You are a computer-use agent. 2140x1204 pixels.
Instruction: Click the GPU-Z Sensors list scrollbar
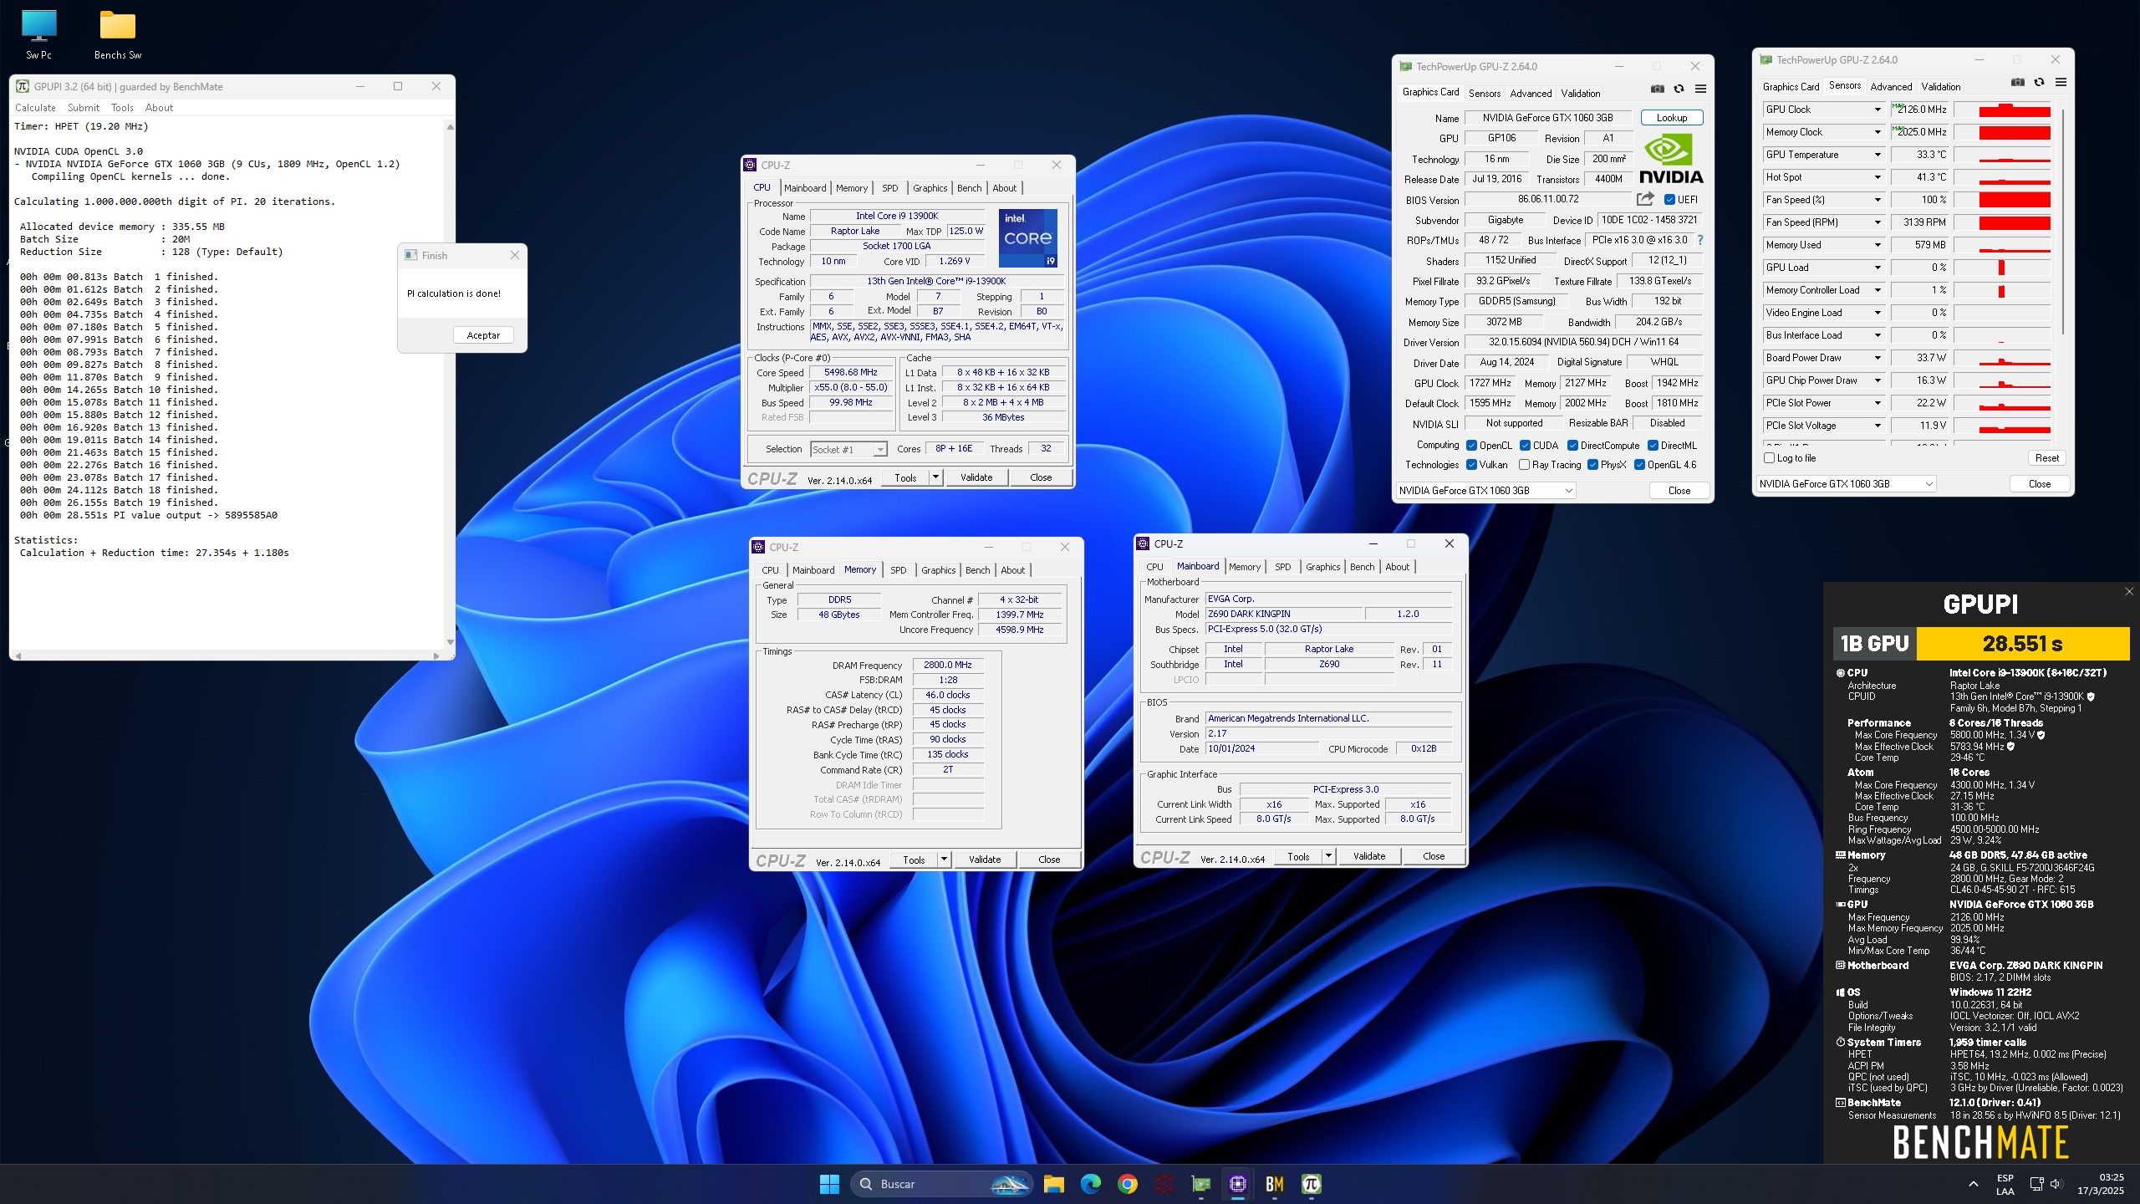point(2064,222)
